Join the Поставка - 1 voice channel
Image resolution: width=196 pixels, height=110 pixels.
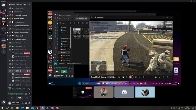[19, 43]
